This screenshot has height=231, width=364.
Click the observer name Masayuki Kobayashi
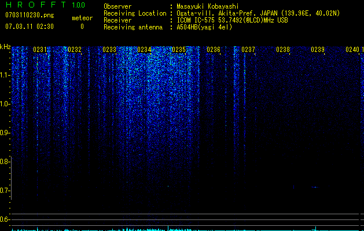[208, 6]
